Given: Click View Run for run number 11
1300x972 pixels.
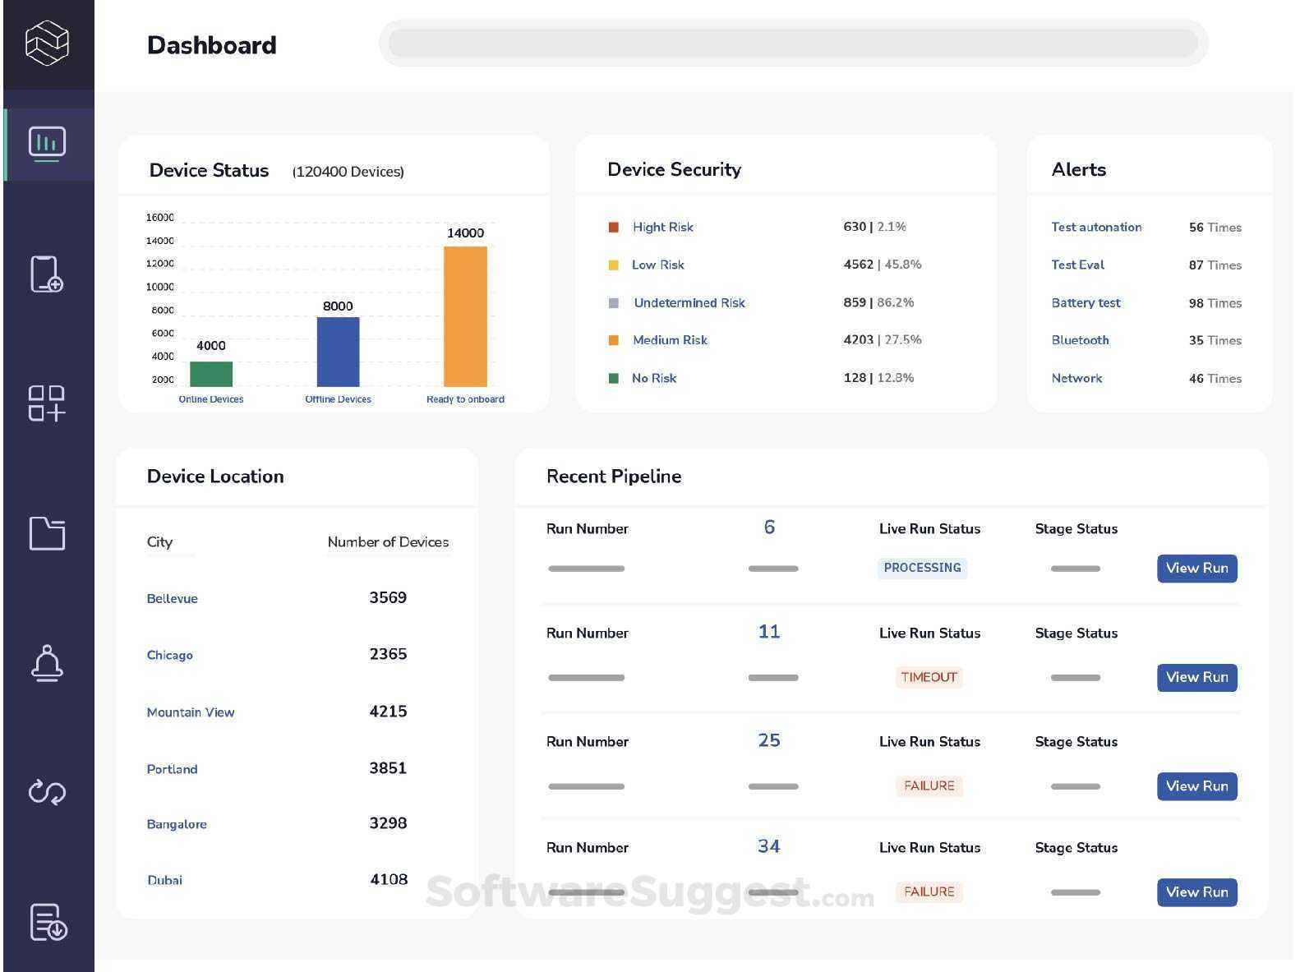Looking at the screenshot, I should pyautogui.click(x=1197, y=678).
